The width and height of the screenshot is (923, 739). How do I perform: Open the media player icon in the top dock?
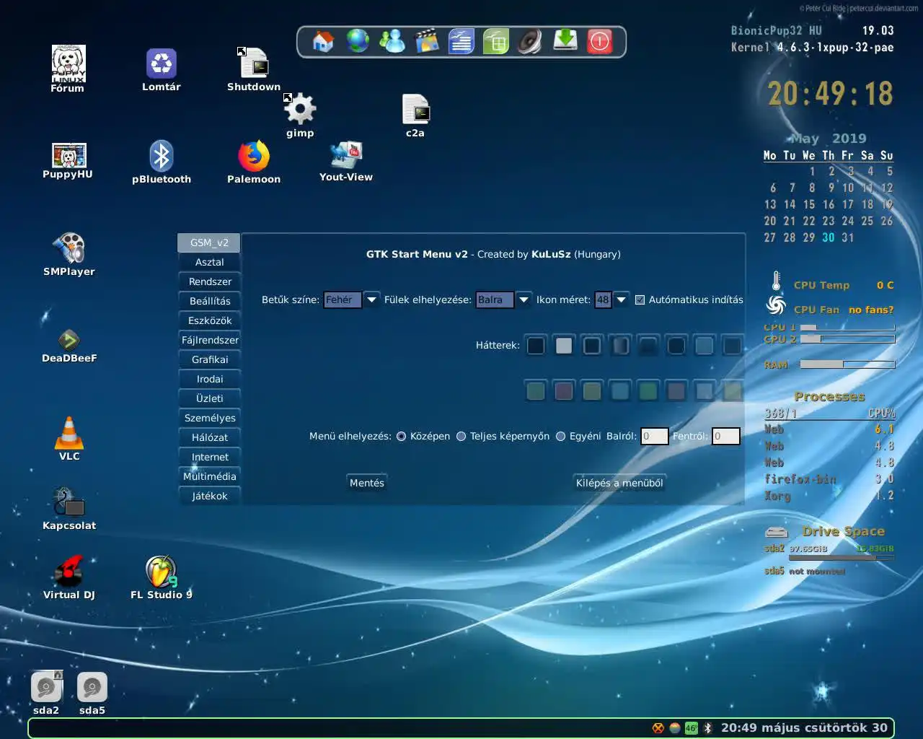426,41
